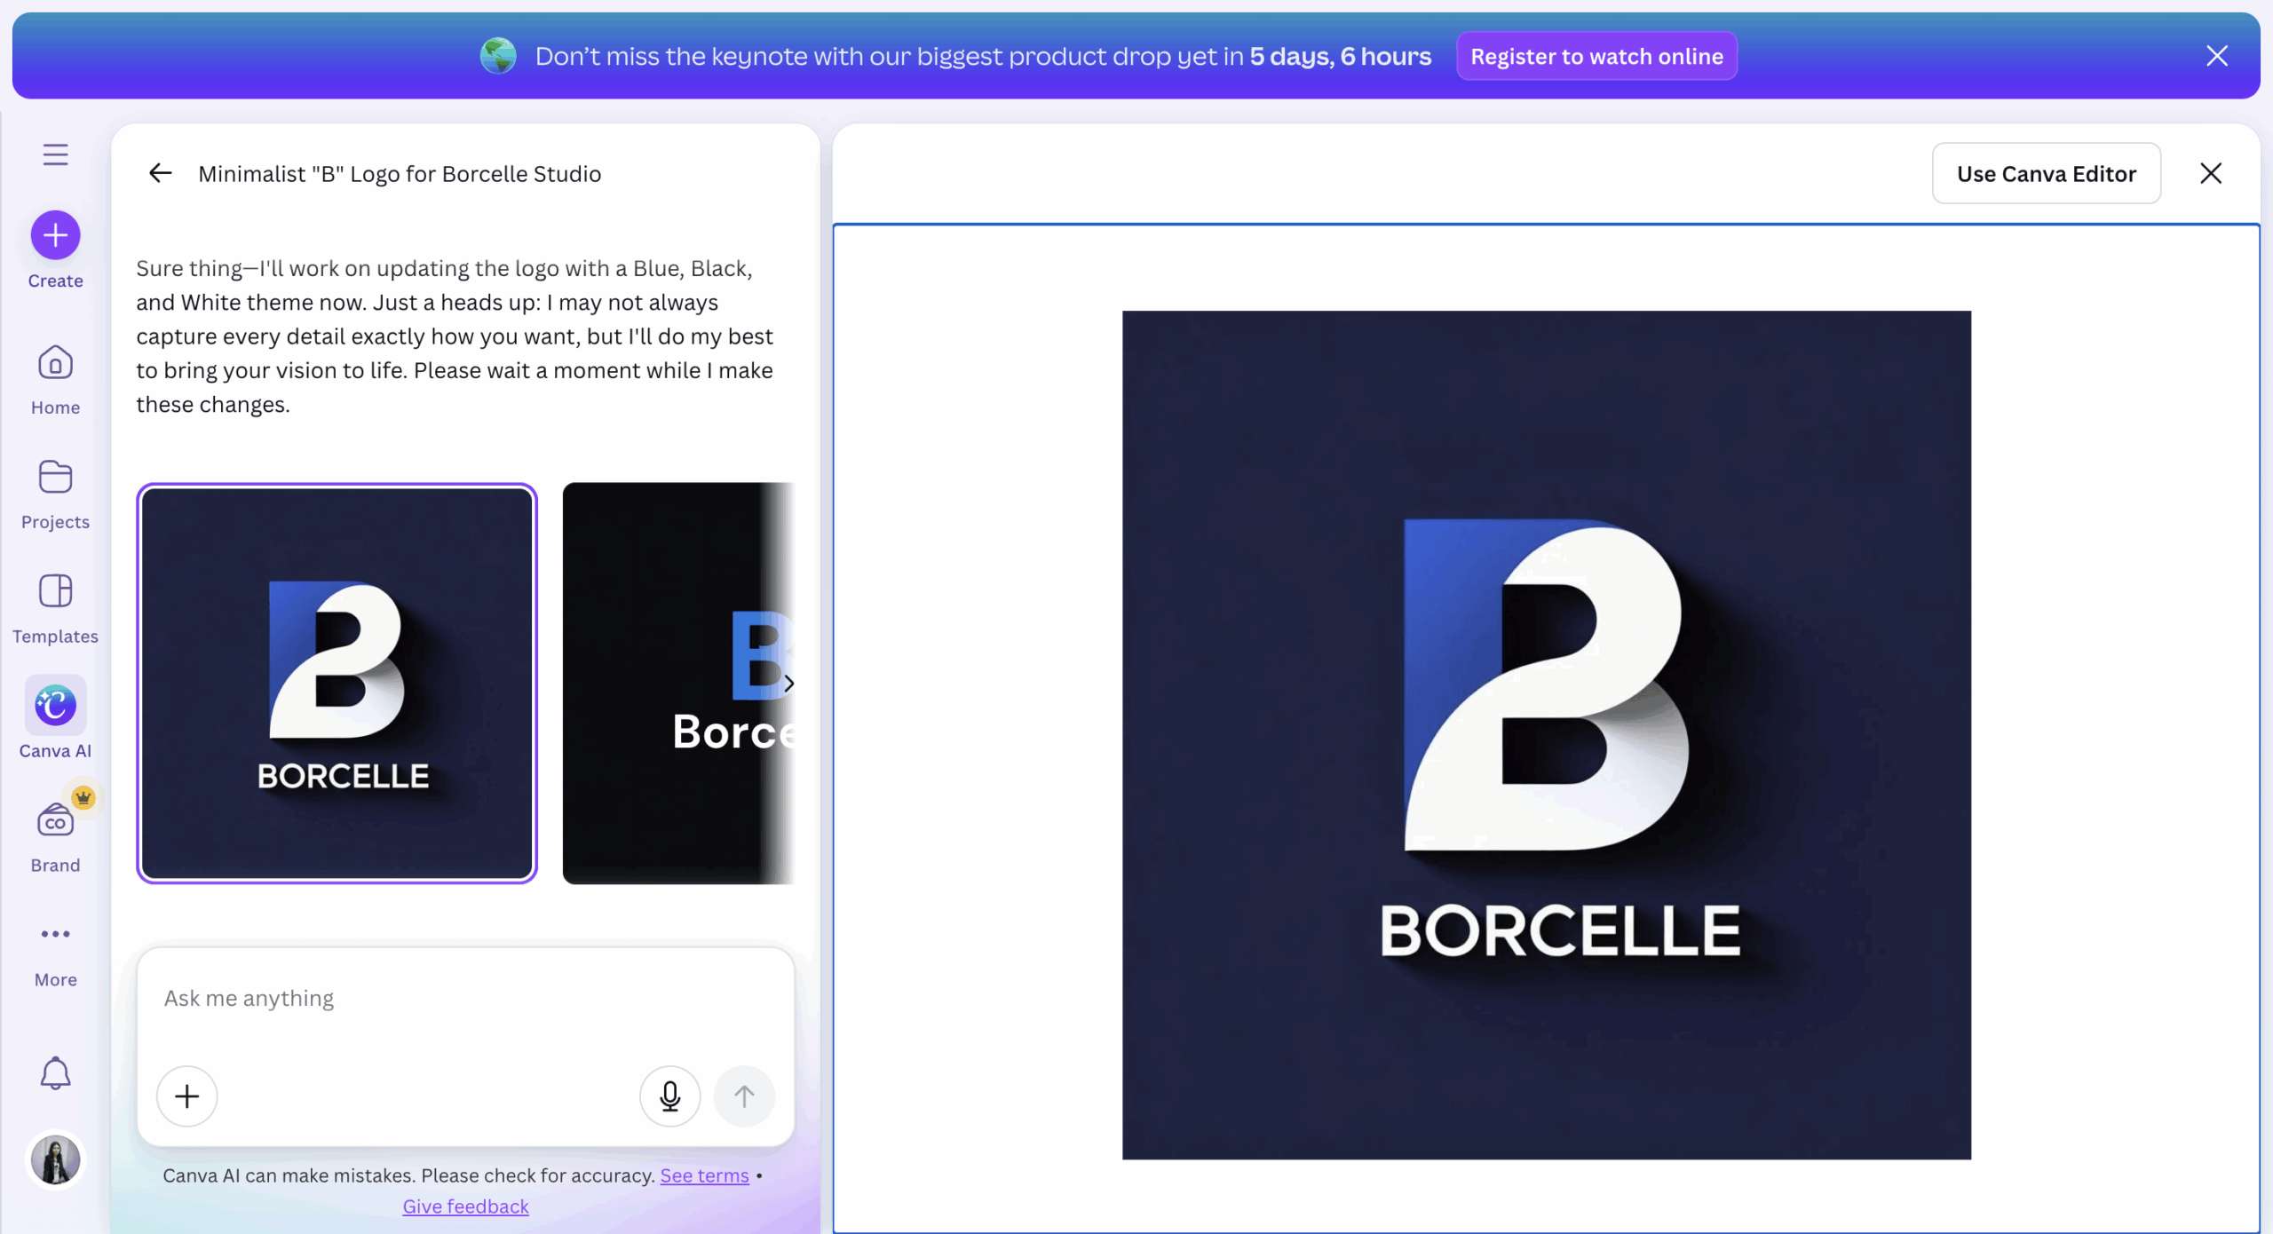
Task: Open the notifications bell
Action: (55, 1073)
